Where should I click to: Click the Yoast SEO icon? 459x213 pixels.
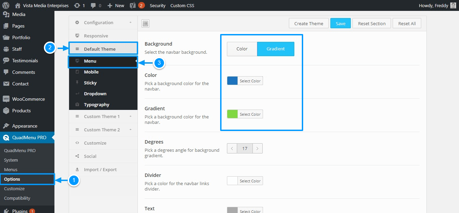(133, 5)
